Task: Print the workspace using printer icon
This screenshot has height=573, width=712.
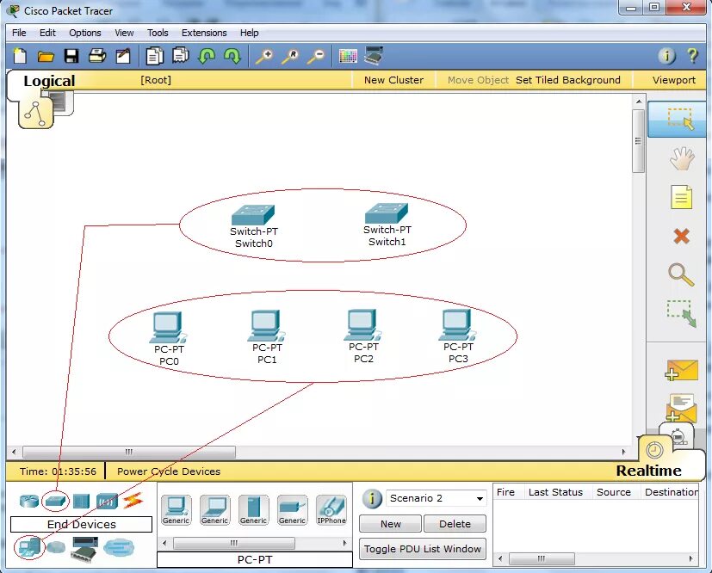Action: (97, 56)
